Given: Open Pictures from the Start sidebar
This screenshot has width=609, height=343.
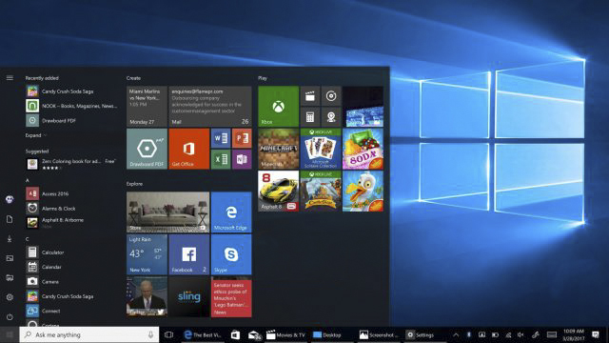Looking at the screenshot, I should [x=10, y=258].
